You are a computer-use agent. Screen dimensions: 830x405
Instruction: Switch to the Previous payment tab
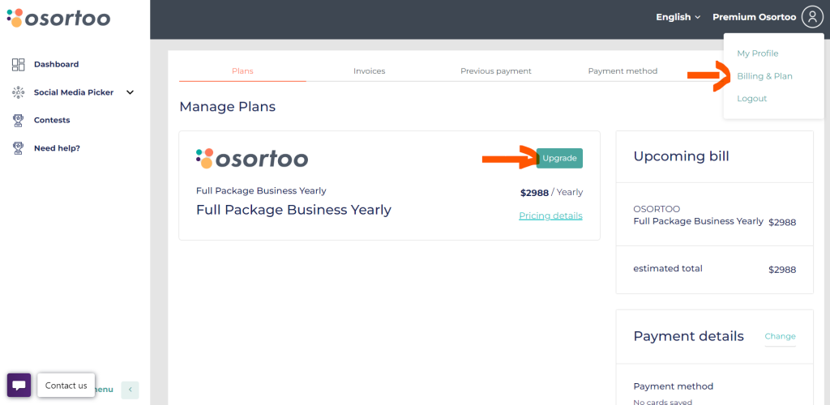click(496, 70)
